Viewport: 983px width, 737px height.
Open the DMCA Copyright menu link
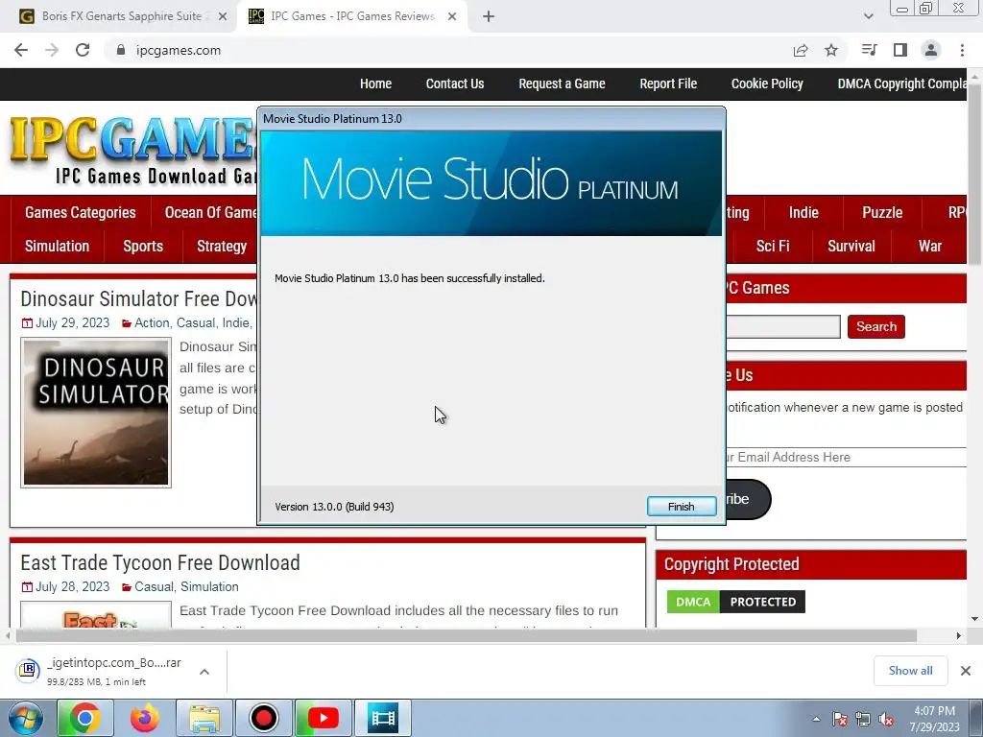pyautogui.click(x=901, y=84)
